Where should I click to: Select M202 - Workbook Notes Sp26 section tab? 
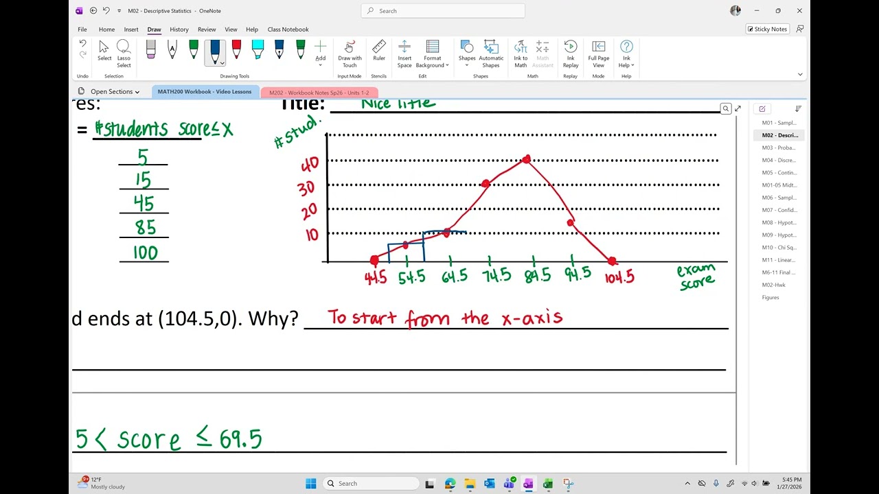coord(319,93)
